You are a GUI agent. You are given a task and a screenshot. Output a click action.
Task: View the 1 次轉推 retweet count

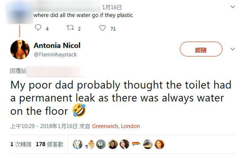click(20, 144)
